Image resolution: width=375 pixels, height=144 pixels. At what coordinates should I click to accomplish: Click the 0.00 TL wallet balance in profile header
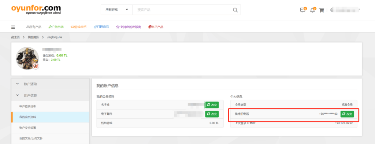pyautogui.click(x=62, y=55)
